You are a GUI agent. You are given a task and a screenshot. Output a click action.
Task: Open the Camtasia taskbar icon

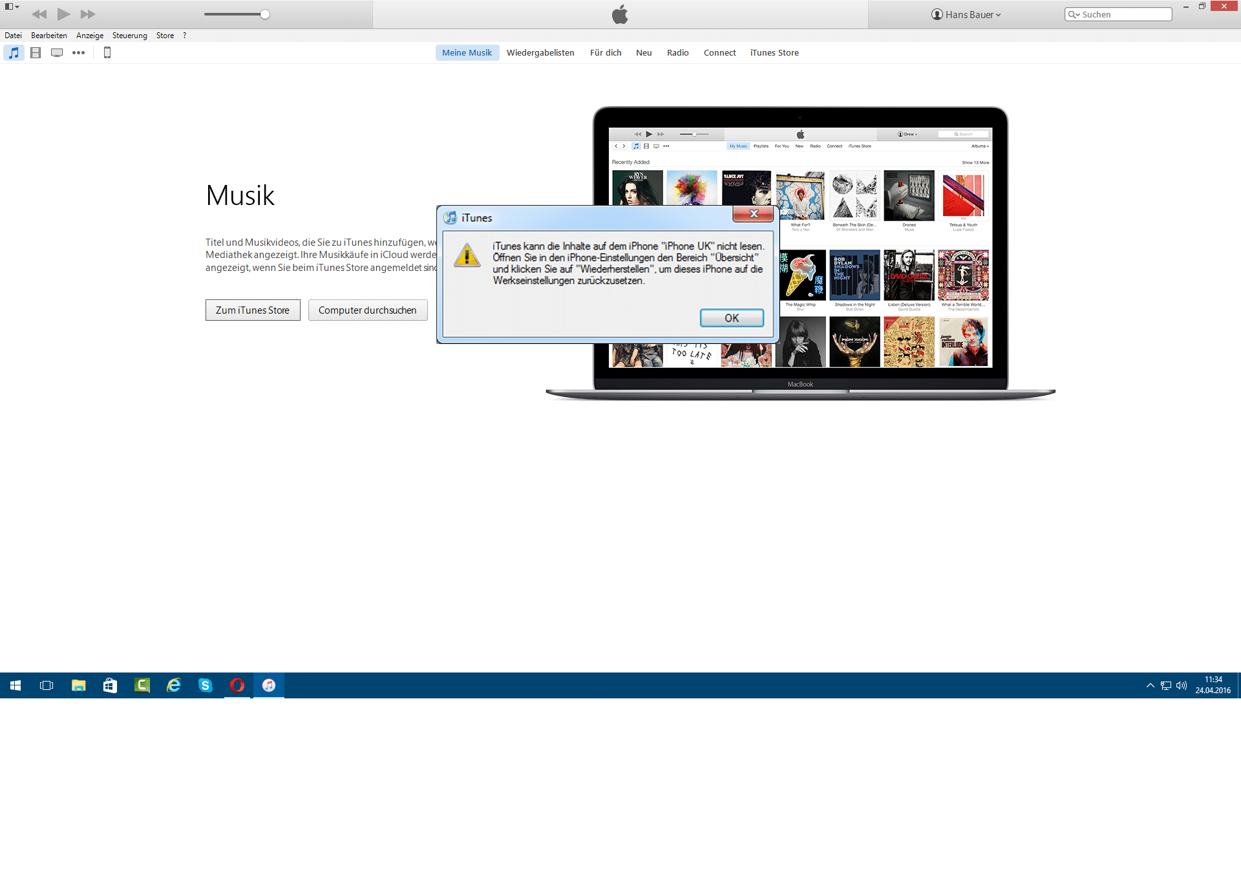pyautogui.click(x=142, y=685)
